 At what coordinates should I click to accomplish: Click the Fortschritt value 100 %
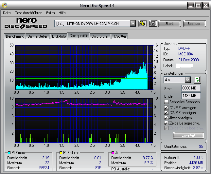tap(199, 157)
